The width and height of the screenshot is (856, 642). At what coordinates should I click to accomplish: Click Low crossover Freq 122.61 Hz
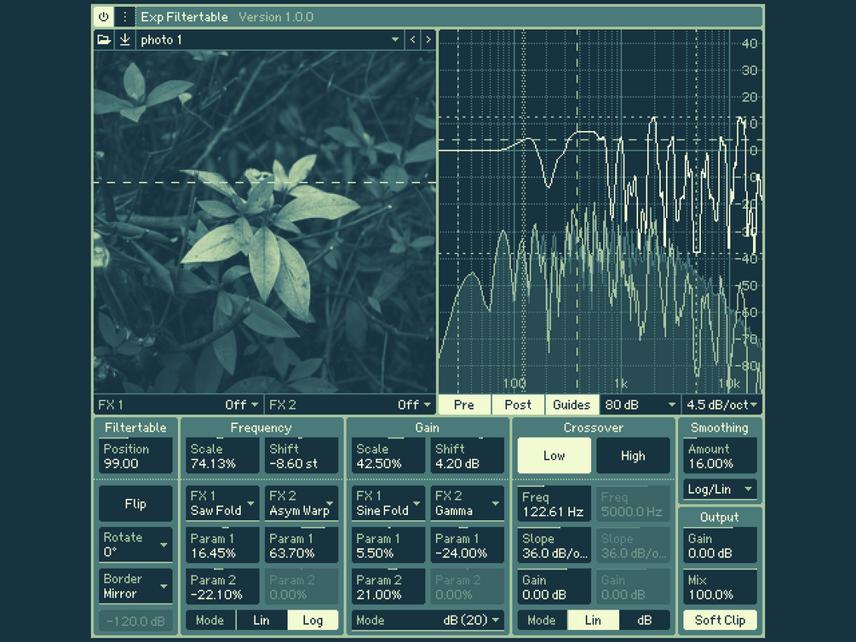554,504
